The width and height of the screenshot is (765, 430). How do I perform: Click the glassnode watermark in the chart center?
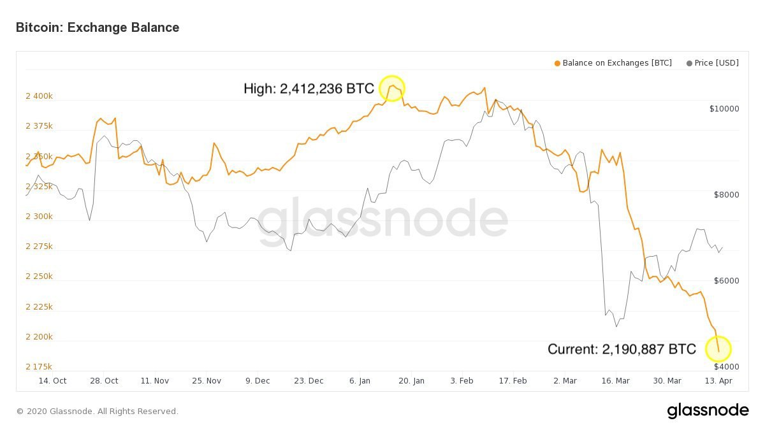[382, 222]
